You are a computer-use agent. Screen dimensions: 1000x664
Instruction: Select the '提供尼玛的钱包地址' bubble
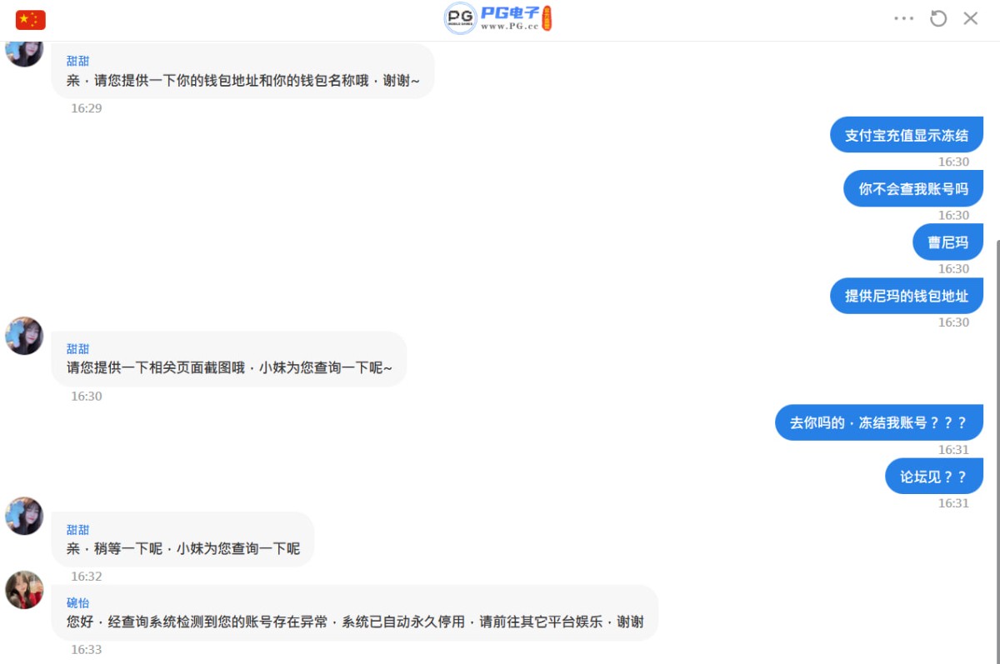coord(906,295)
